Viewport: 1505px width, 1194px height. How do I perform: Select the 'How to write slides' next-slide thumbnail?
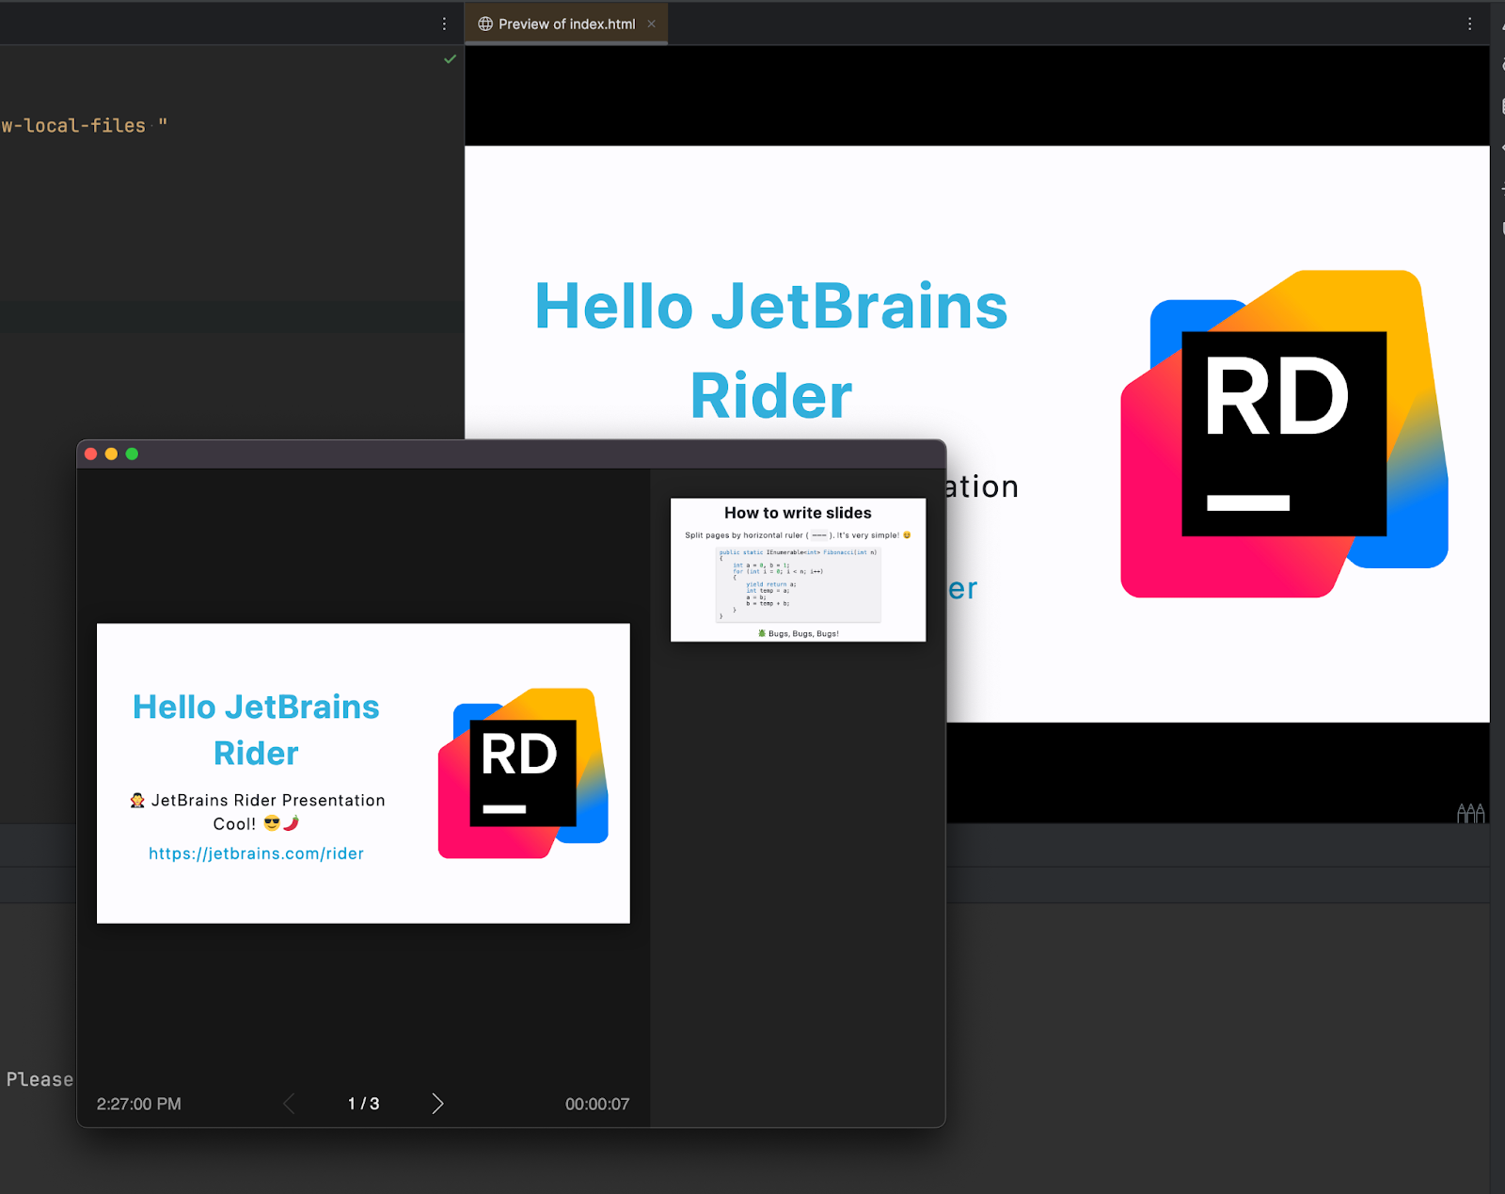click(798, 569)
